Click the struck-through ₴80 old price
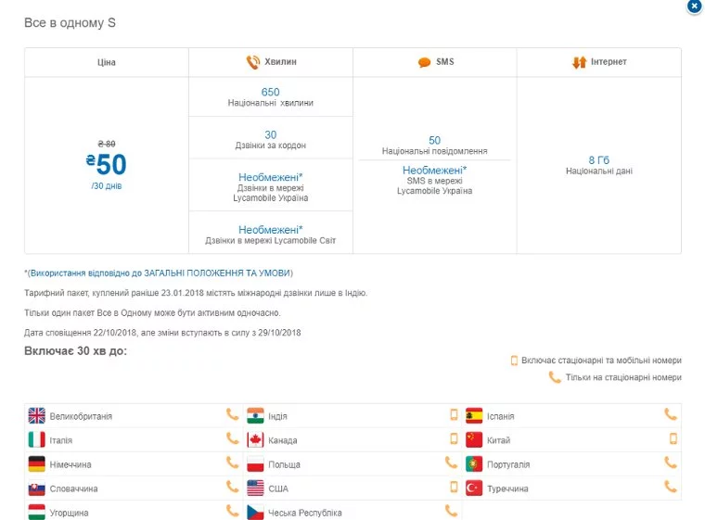The height and width of the screenshot is (520, 705). 107,144
